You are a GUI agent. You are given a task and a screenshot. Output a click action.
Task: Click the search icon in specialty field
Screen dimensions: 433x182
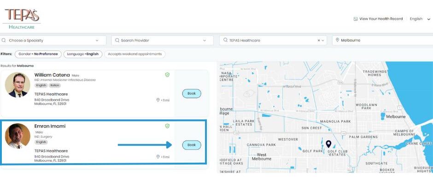4,40
